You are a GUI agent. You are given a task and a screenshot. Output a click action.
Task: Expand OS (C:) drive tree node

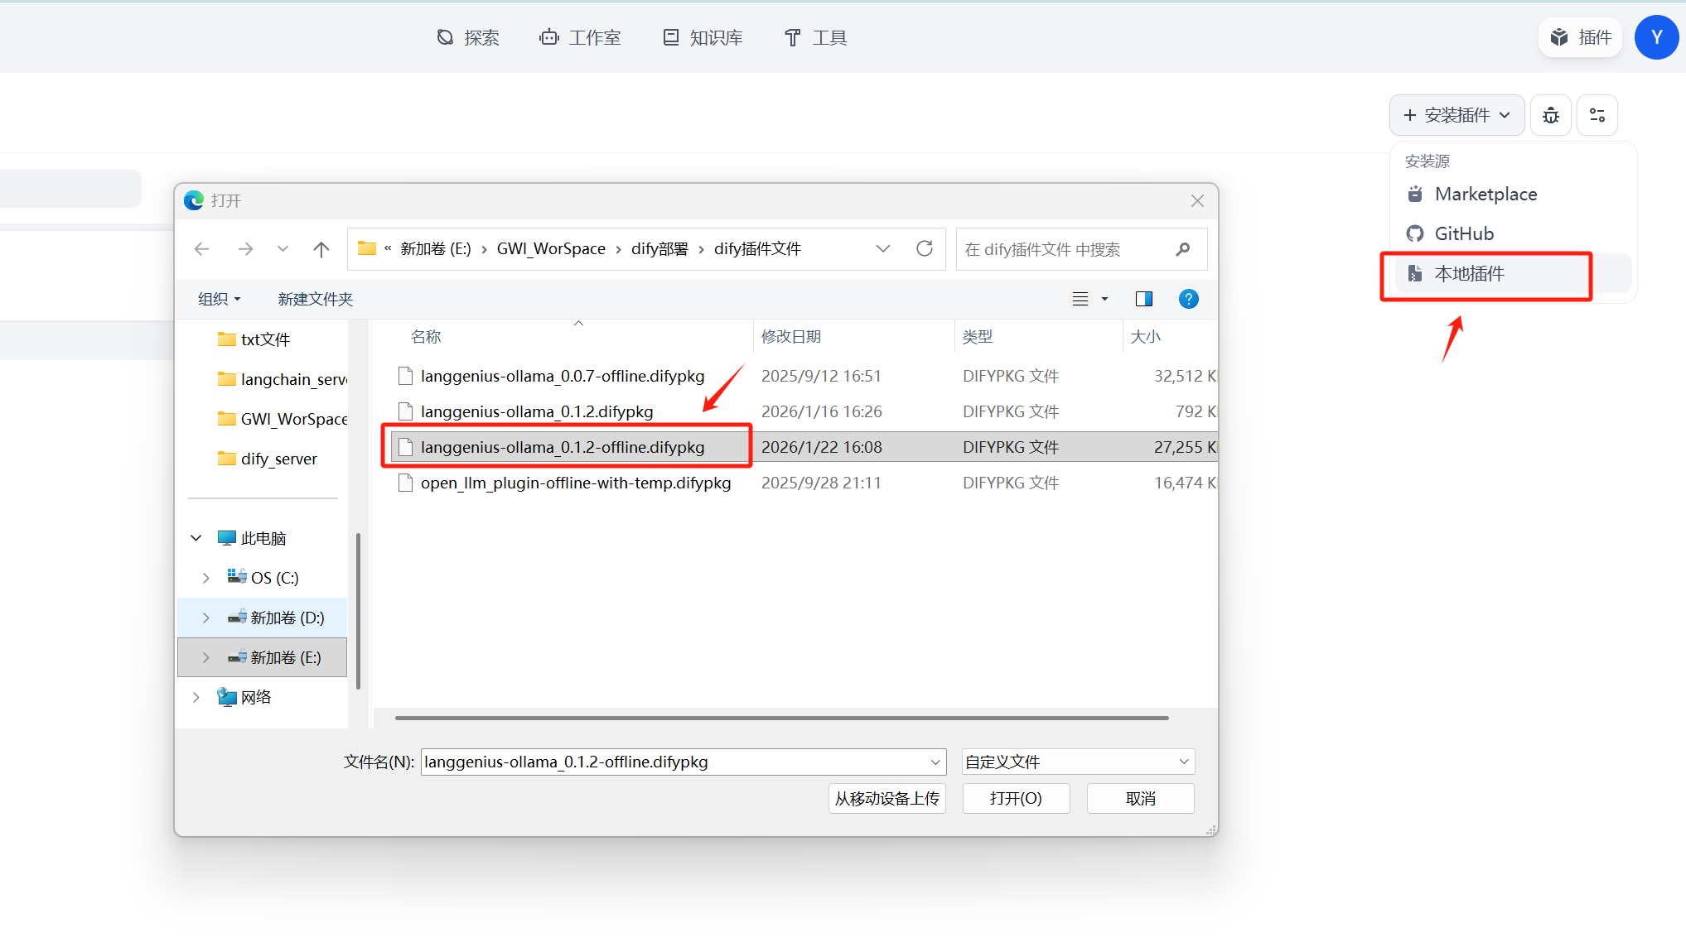[x=206, y=578]
